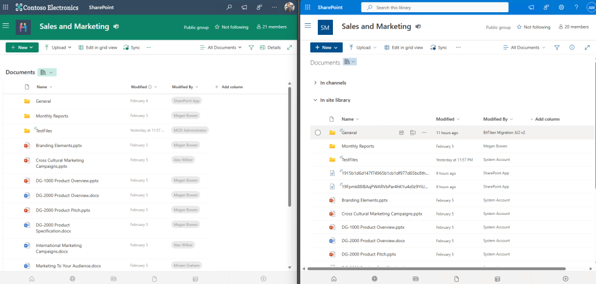This screenshot has height=284, width=596.
Task: Open Modified By column menu, left window
Action: point(185,87)
